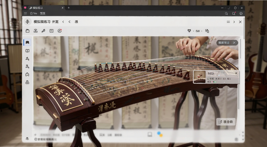
Task: Click the 模拟筝练习 page title
Action: point(42,22)
